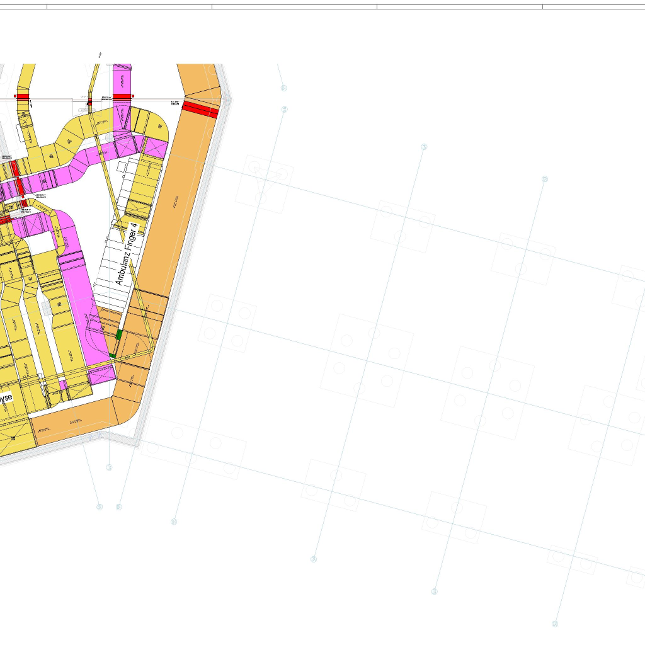Click the triangular three-pile foundation cap outline
The image size is (645, 645).
265,183
